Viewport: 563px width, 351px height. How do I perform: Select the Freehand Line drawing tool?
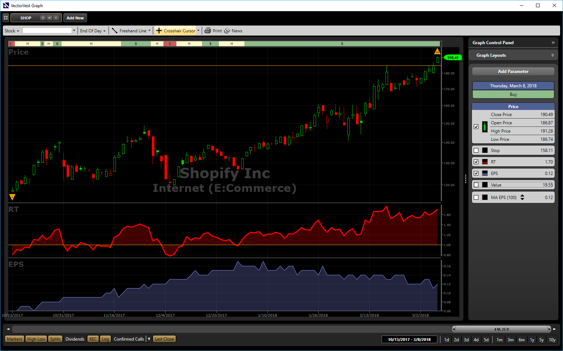click(x=130, y=31)
